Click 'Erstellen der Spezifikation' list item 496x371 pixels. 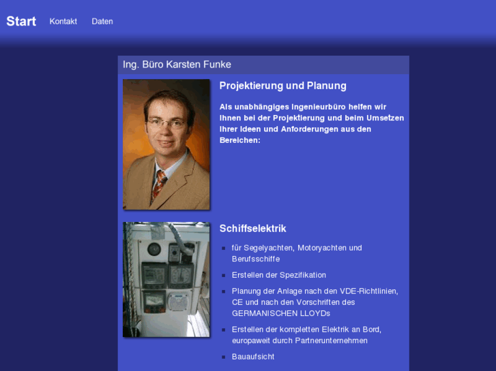point(278,275)
